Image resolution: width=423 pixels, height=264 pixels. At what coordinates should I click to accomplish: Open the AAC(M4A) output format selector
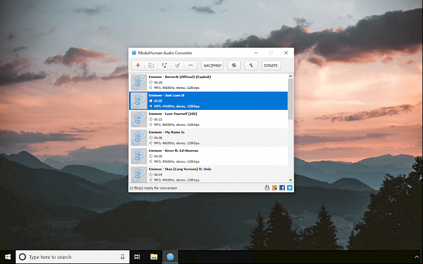click(x=212, y=65)
